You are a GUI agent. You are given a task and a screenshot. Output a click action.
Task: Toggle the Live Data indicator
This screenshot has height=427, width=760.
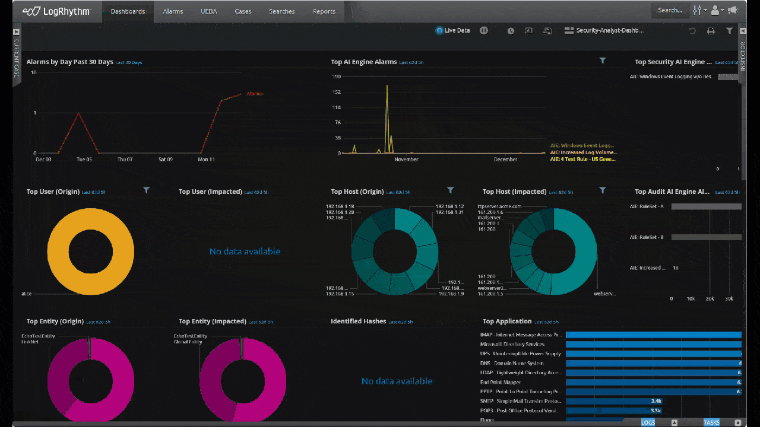click(x=452, y=30)
